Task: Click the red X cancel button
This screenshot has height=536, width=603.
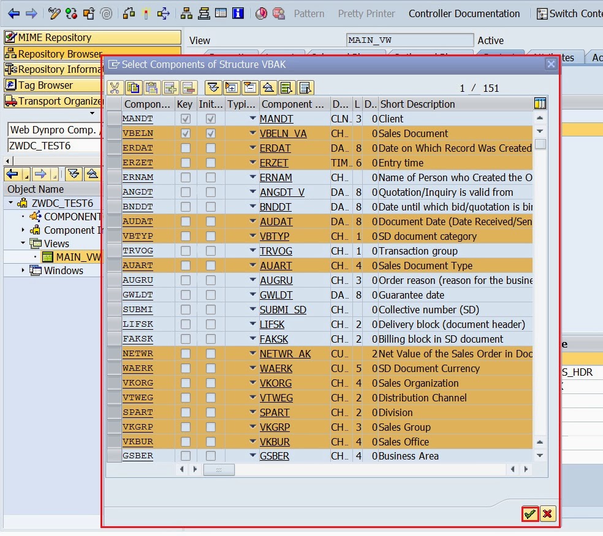Action: [548, 514]
